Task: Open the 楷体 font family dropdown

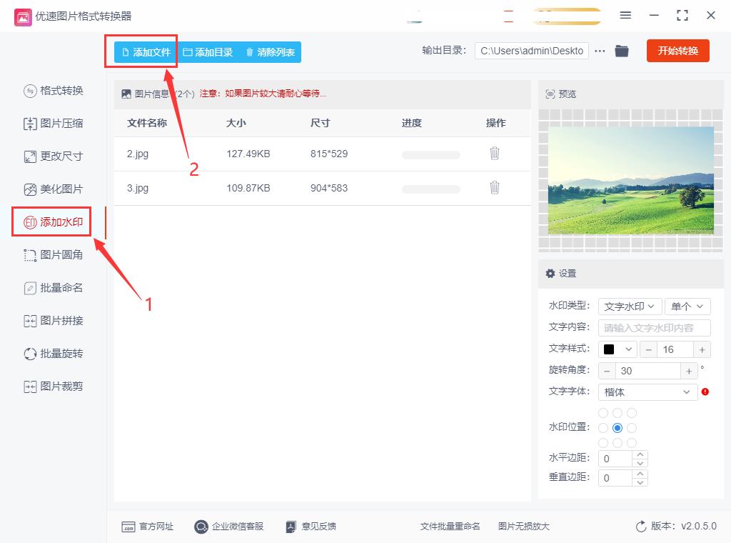Action: 647,392
